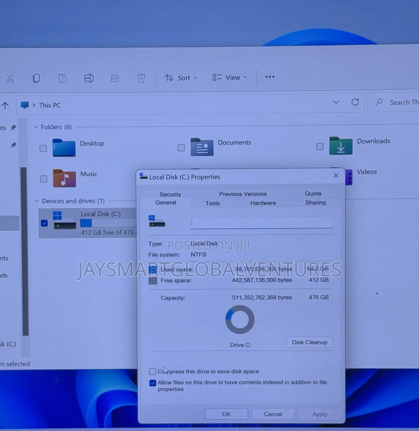
Task: Click the Delete trash can icon
Action: coord(141,78)
